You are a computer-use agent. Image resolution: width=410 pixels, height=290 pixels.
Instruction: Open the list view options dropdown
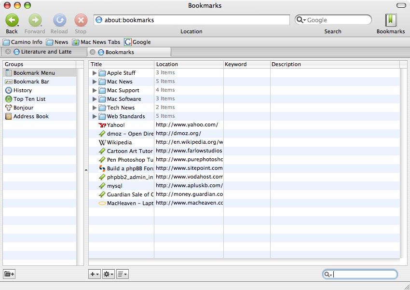(x=123, y=274)
